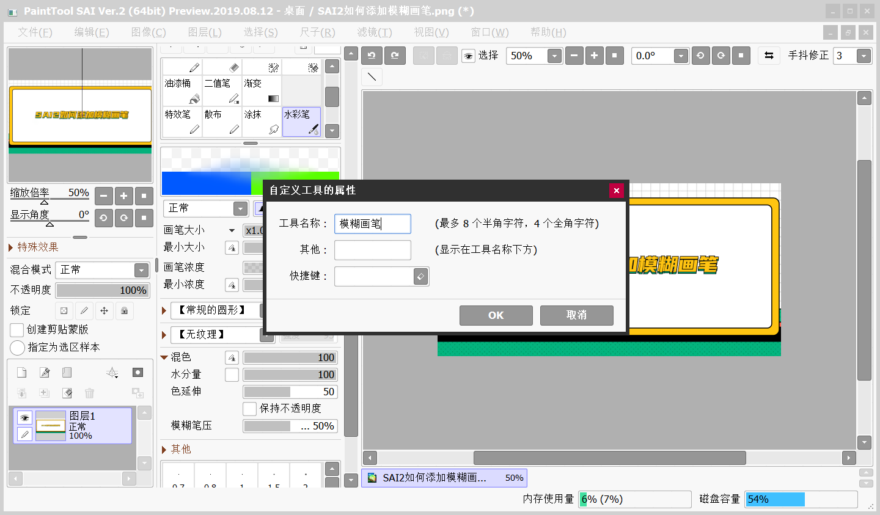Click 取消 to cancel the dialog

[577, 315]
